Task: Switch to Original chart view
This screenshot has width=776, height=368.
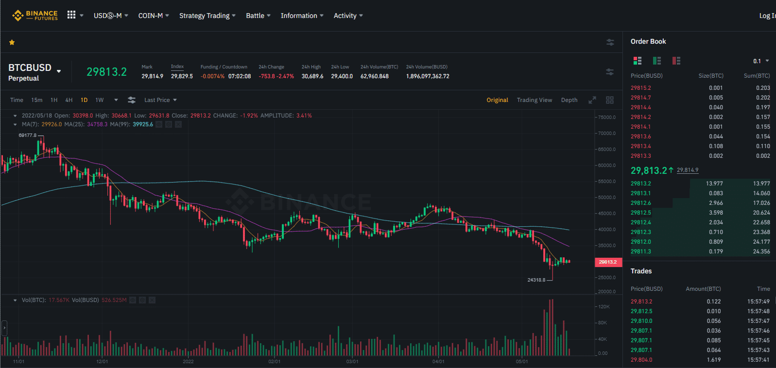Action: pos(498,100)
